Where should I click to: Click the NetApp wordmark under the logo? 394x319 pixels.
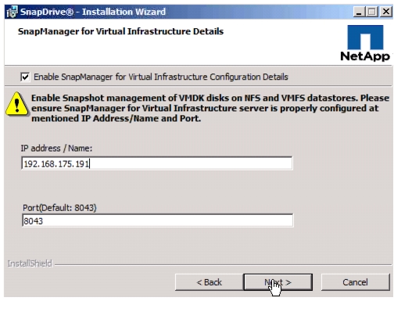tap(365, 56)
